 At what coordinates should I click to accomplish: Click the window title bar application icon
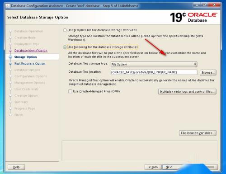point(8,6)
